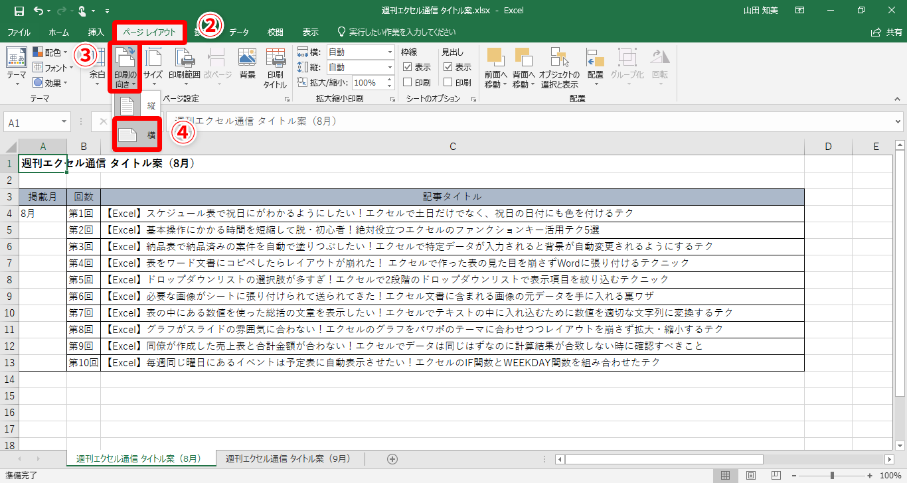Switch to Page Layout view in status bar

(750, 476)
